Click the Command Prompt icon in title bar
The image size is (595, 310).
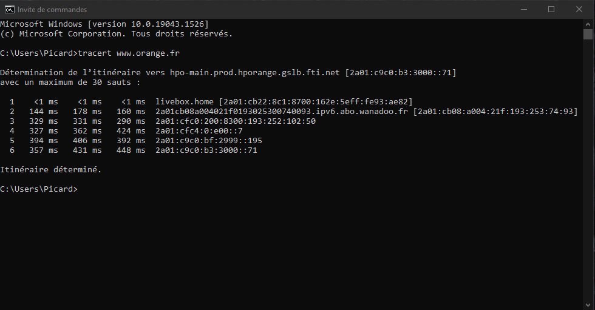(x=9, y=9)
